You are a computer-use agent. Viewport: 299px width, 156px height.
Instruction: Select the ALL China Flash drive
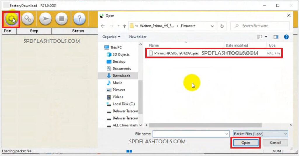pyautogui.click(x=122, y=125)
